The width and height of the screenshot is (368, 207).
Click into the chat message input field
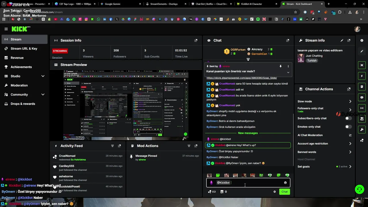tap(248, 183)
